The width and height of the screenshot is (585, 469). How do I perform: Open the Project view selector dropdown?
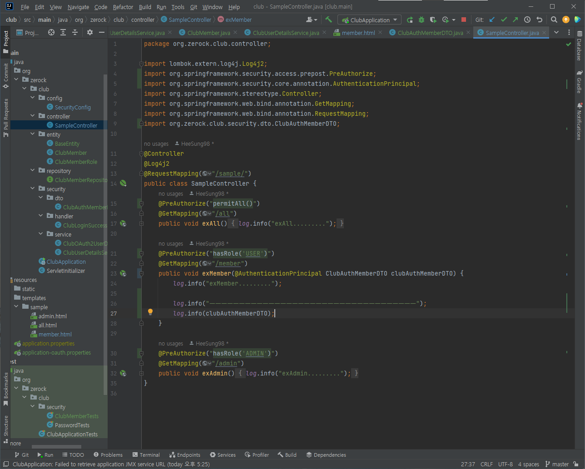tap(28, 33)
